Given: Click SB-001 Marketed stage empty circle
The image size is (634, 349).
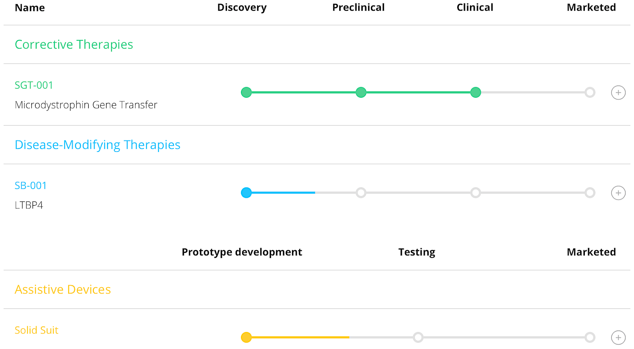Looking at the screenshot, I should [x=590, y=193].
